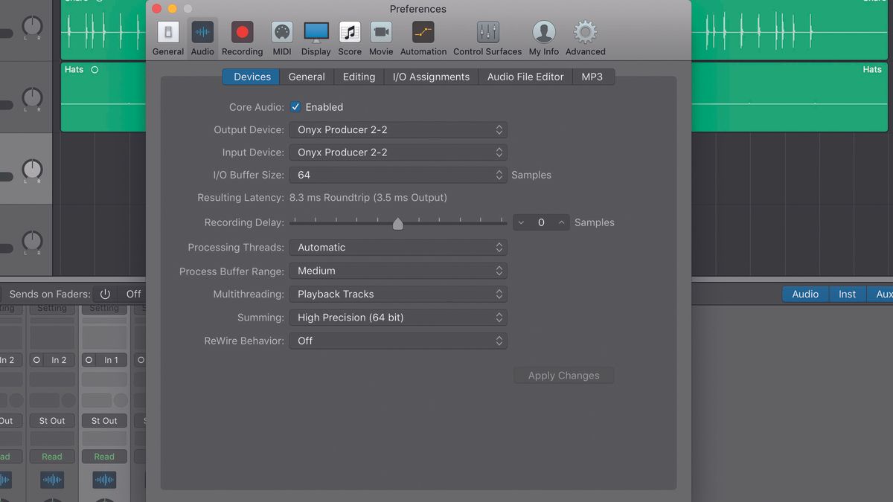The image size is (893, 502).
Task: Open Recording preferences
Action: pyautogui.click(x=242, y=33)
